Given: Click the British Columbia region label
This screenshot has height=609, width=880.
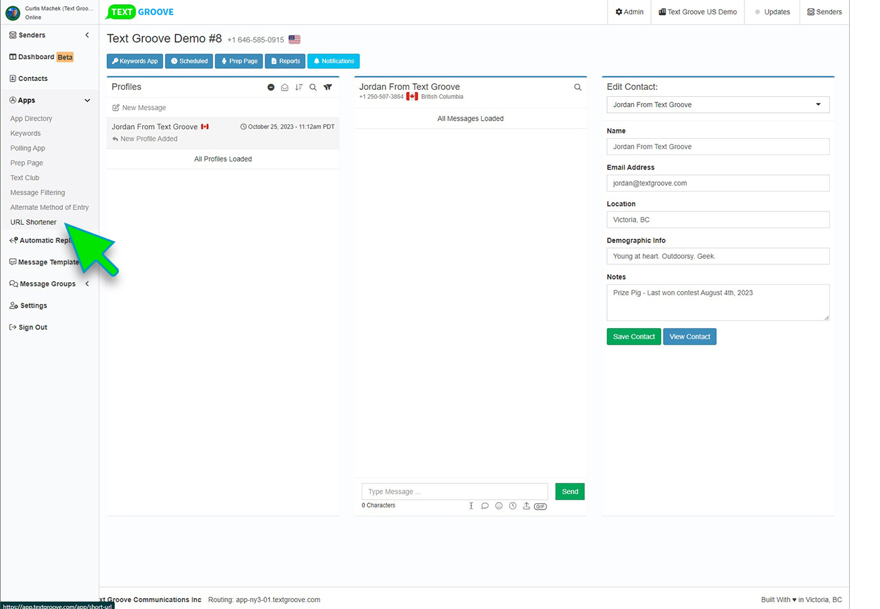Looking at the screenshot, I should [x=442, y=97].
